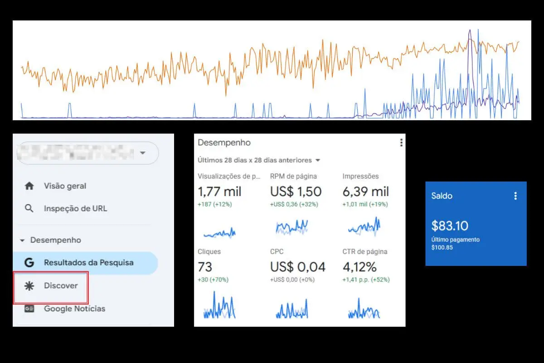This screenshot has height=363, width=544.
Task: Click the Google Notícias news icon
Action: (x=29, y=309)
